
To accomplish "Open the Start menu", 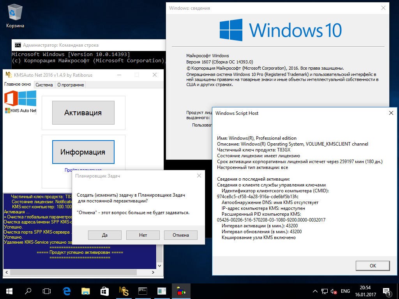I will 9,291.
